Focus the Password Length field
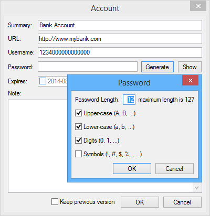Screen dimensions: 210x216 tap(129, 100)
